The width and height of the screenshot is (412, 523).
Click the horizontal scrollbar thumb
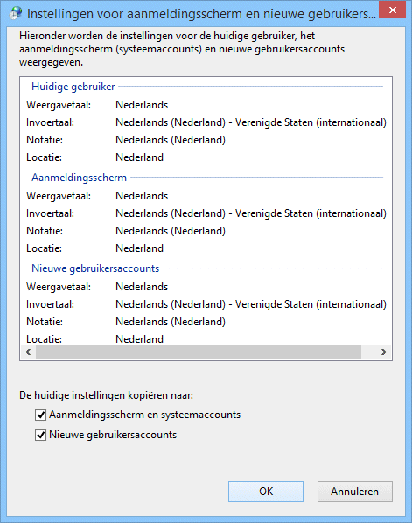(x=199, y=352)
